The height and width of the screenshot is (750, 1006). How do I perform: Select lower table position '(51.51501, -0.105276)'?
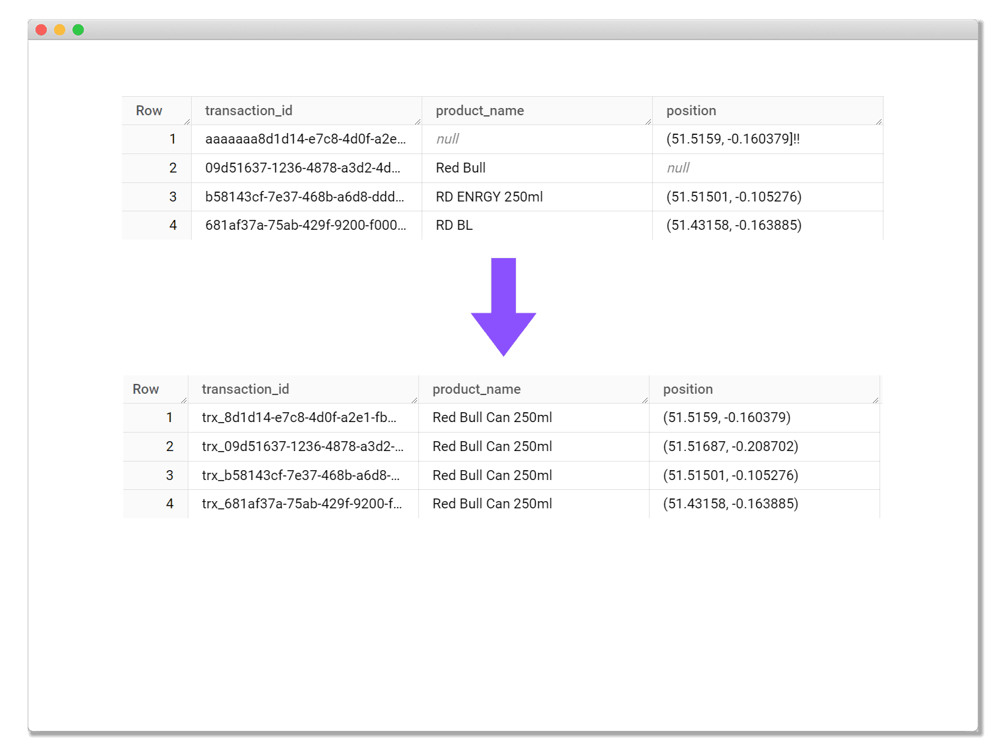(x=764, y=475)
